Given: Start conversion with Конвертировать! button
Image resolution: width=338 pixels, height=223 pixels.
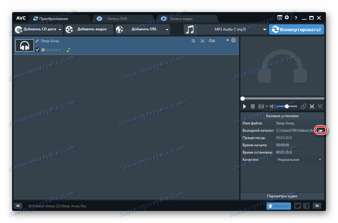Looking at the screenshot, I should pyautogui.click(x=296, y=29).
